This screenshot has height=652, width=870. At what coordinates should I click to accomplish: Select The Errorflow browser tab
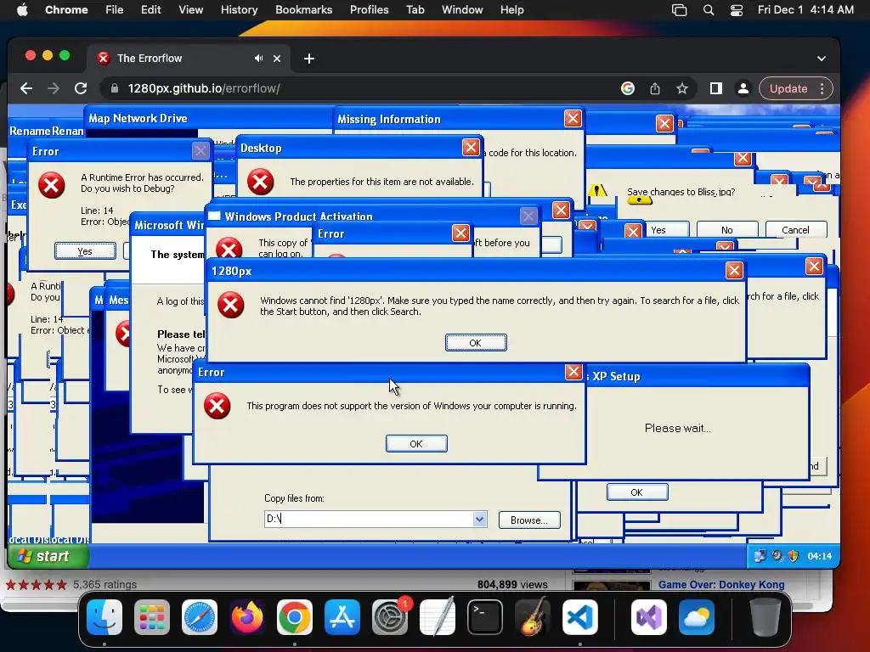[x=188, y=59]
